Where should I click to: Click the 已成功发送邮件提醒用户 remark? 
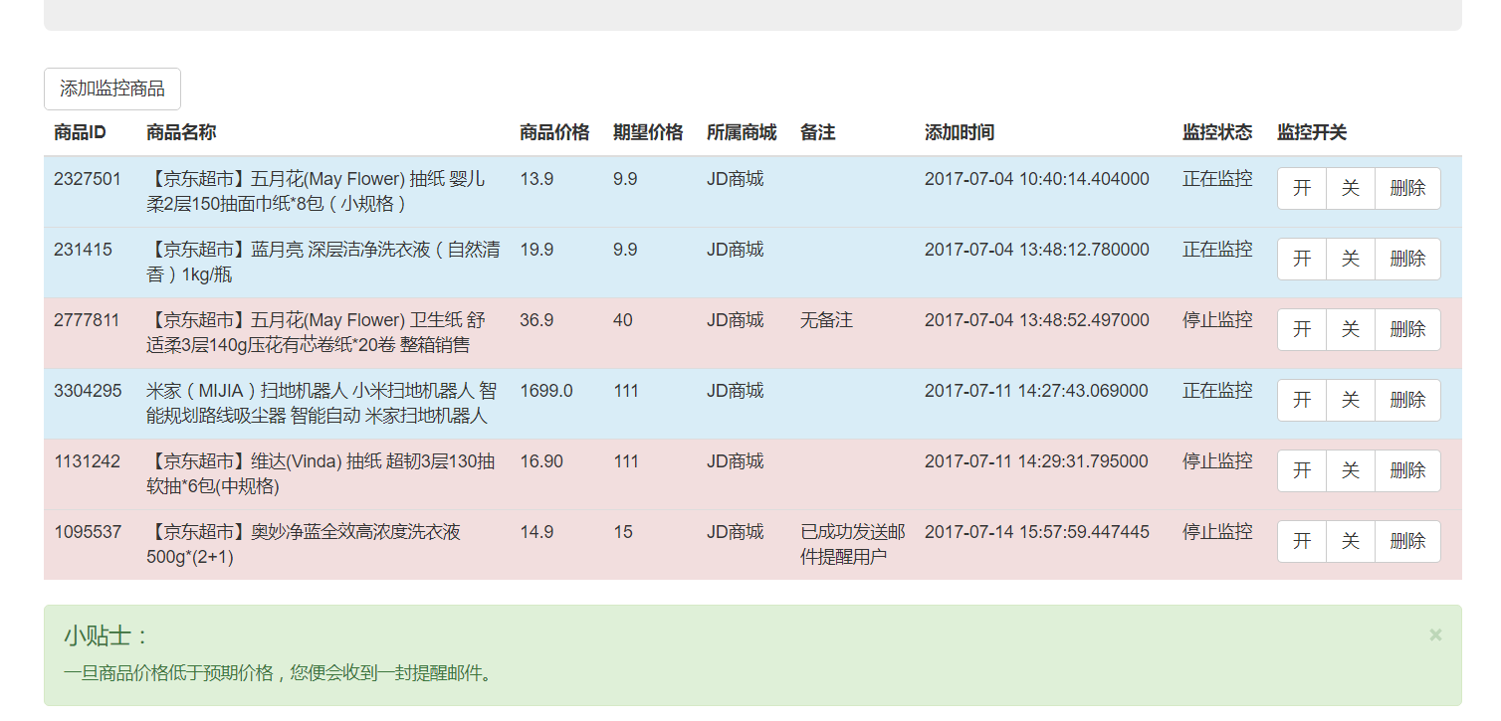tap(853, 544)
